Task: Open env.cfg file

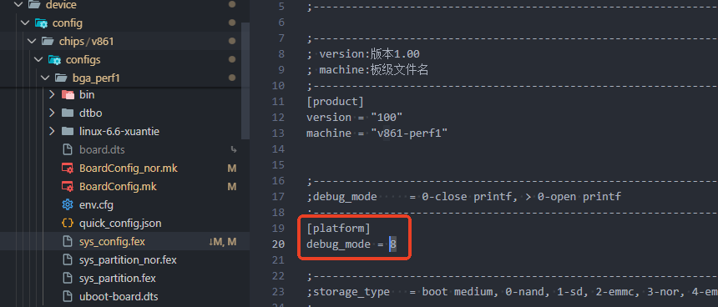Action: pyautogui.click(x=96, y=205)
